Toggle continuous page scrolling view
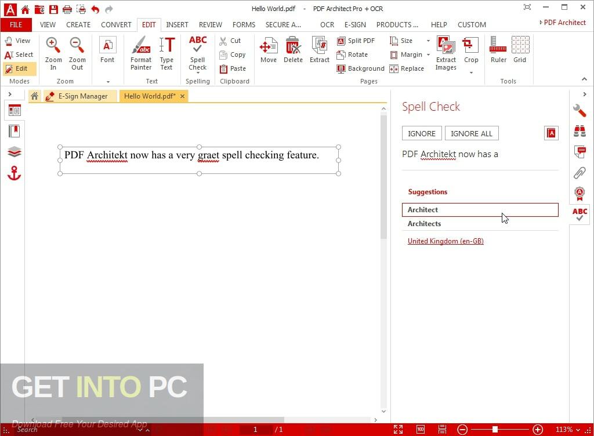This screenshot has height=436, width=594. click(441, 429)
